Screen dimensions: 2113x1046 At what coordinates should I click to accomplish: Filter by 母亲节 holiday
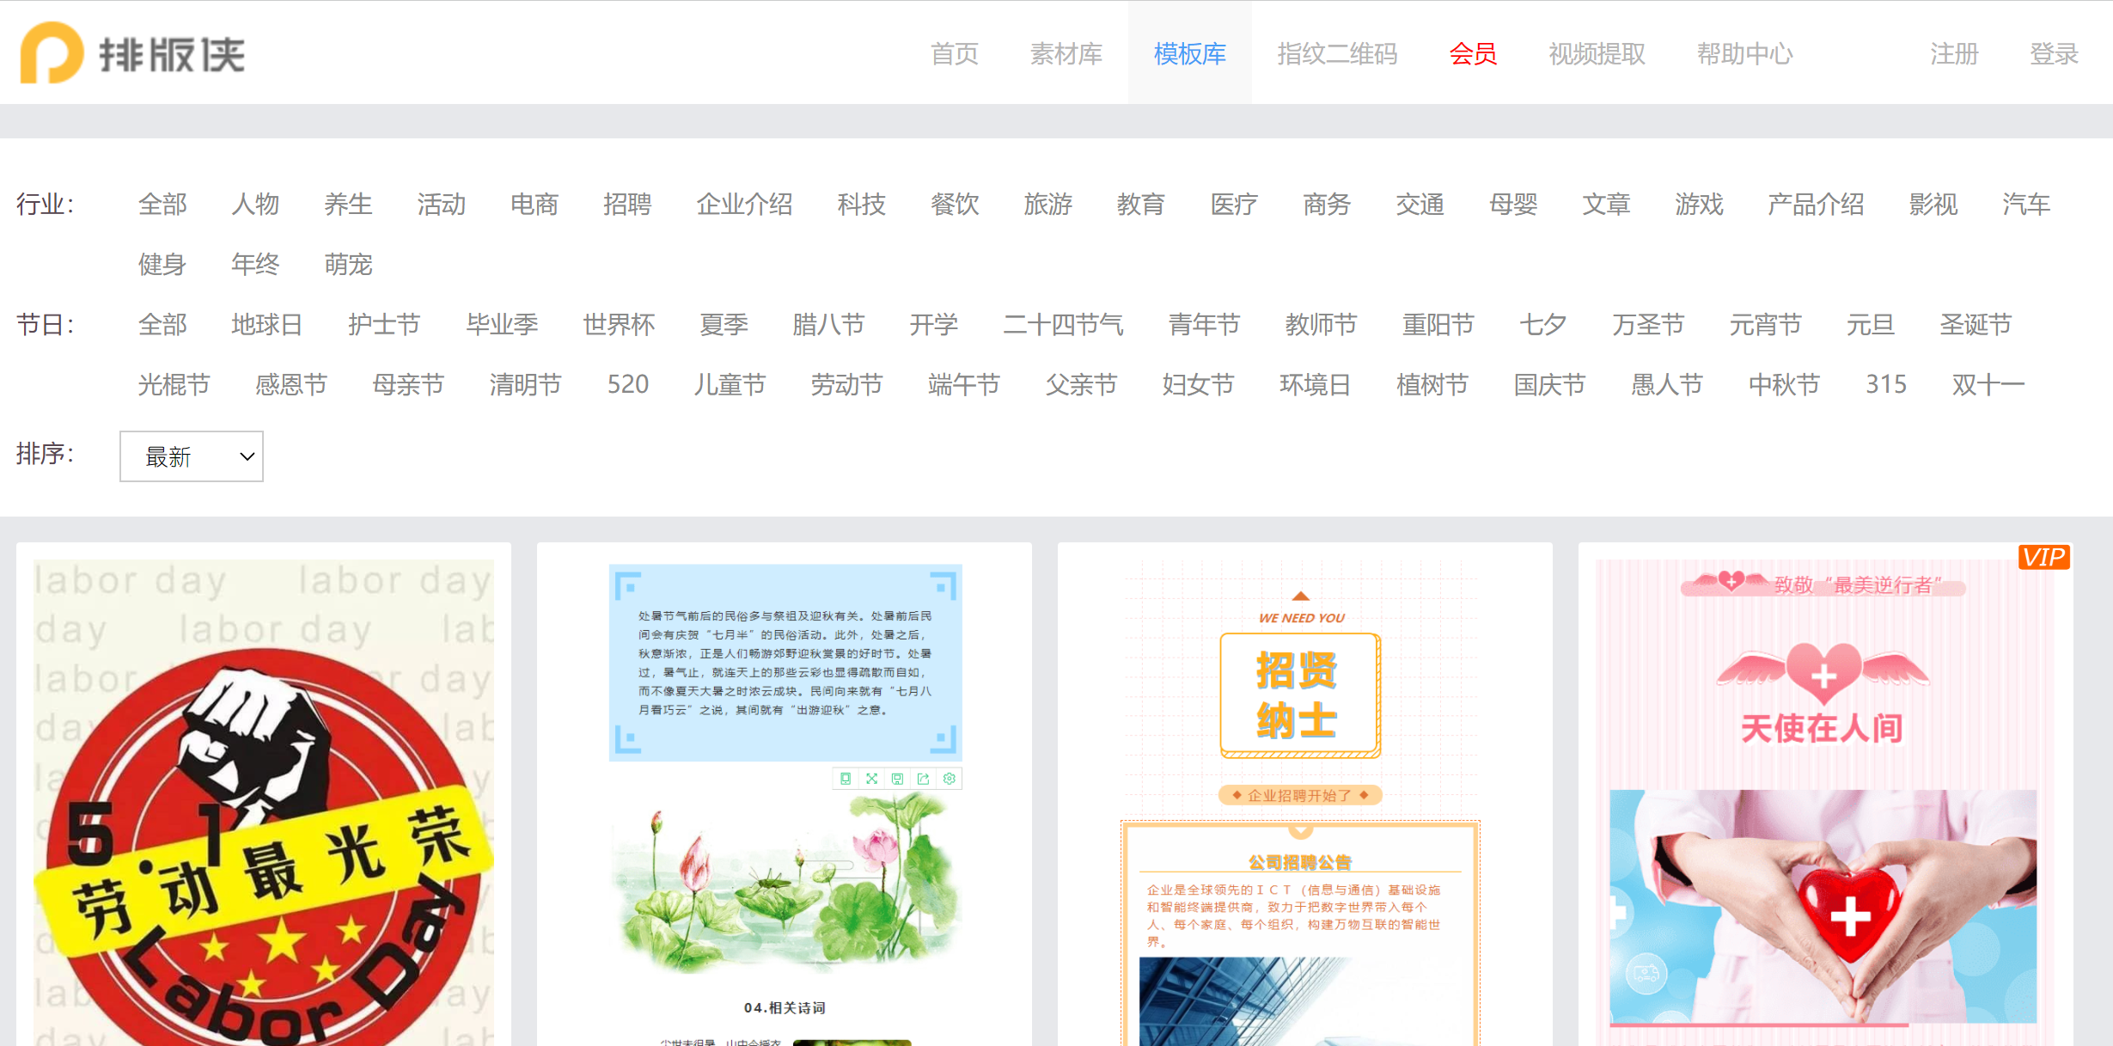(x=408, y=384)
